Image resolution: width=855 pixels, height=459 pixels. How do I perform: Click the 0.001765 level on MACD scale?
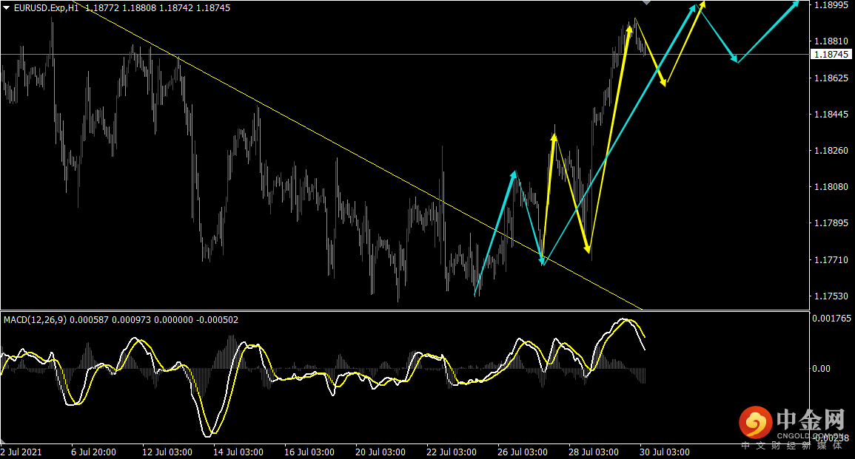click(831, 319)
